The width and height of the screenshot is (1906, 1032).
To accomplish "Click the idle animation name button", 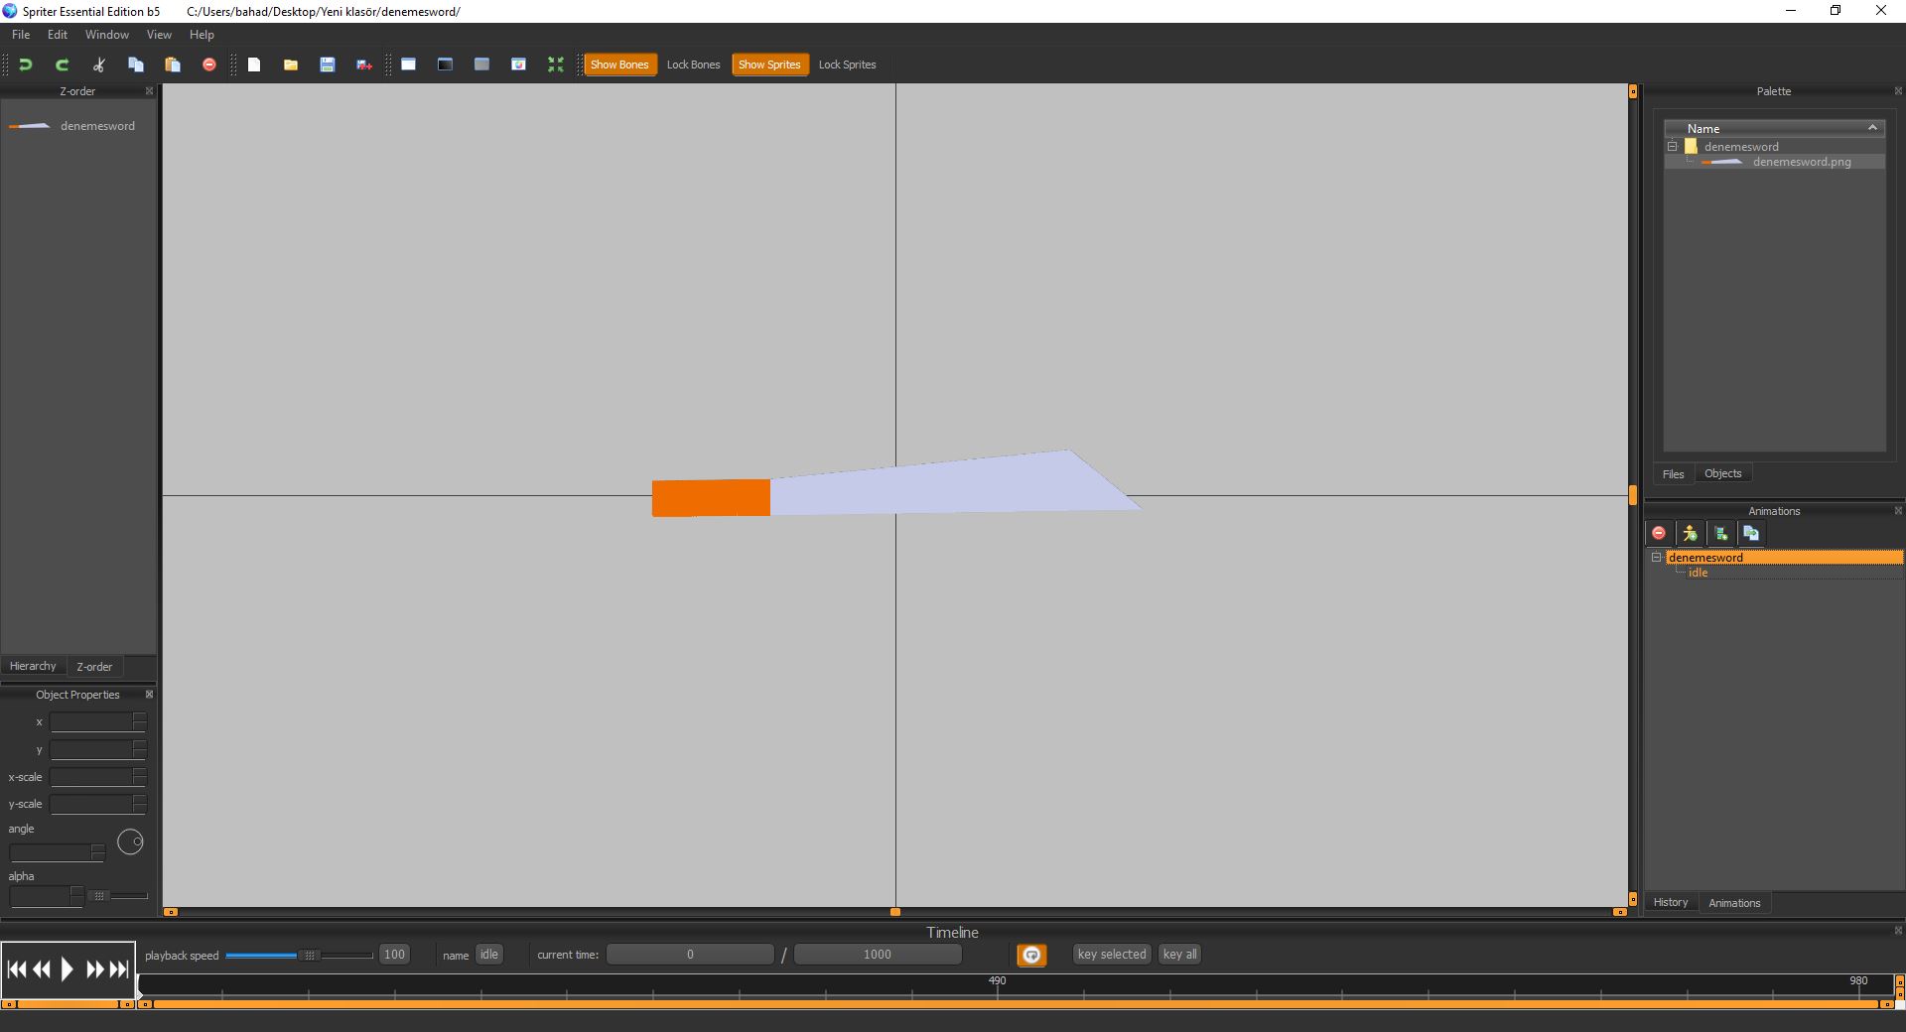I will coord(489,955).
